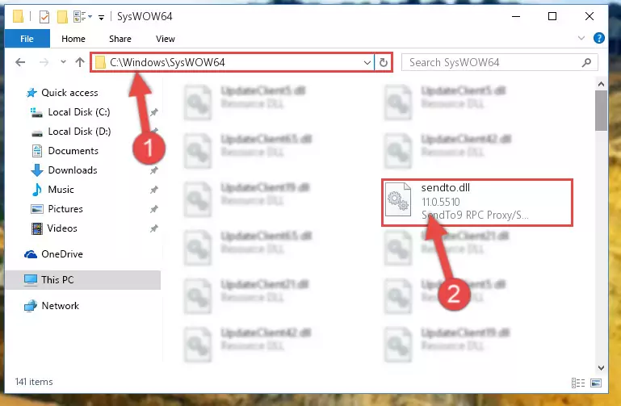The image size is (621, 406).
Task: Open Explorer help question mark
Action: tap(599, 39)
